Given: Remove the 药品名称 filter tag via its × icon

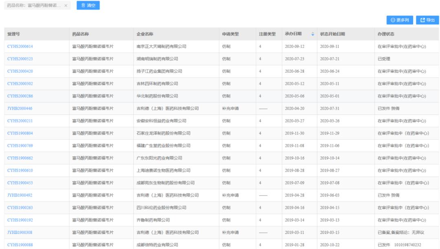Looking at the screenshot, I should tap(66, 6).
